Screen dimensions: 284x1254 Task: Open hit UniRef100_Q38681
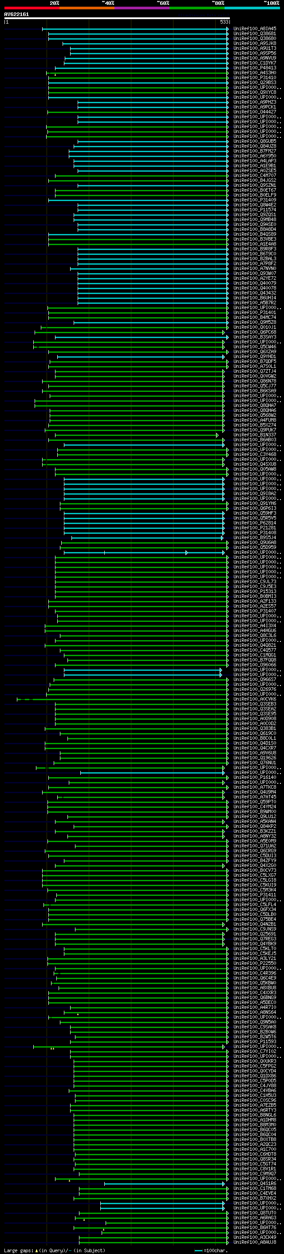click(255, 34)
